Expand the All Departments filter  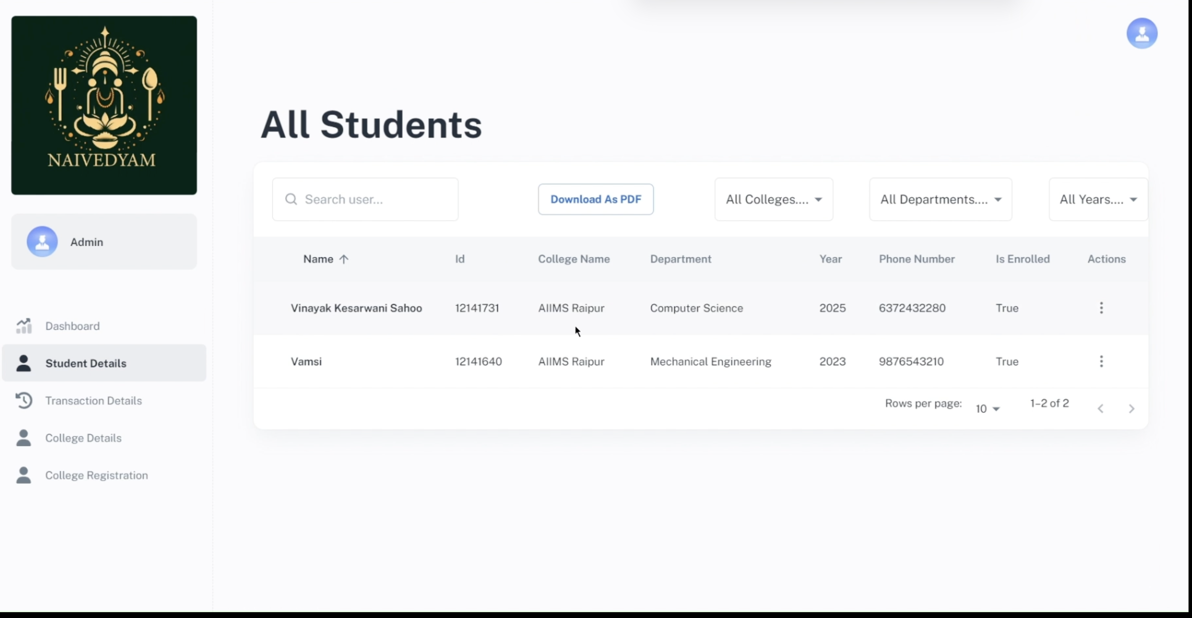pyautogui.click(x=940, y=199)
